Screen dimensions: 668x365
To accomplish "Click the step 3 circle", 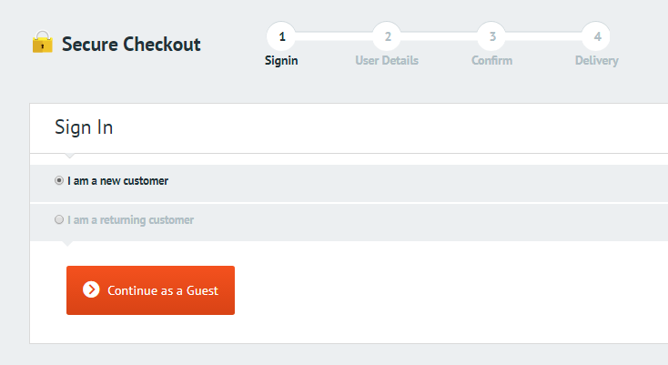I will (492, 37).
